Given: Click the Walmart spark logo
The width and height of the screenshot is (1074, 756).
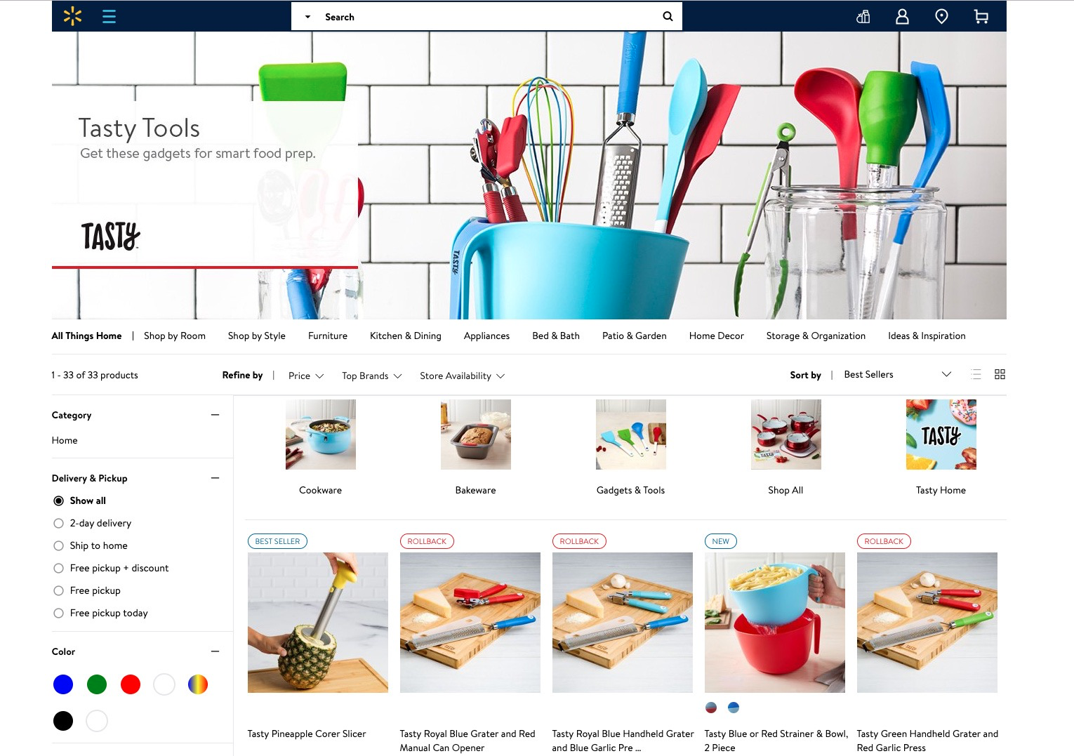Looking at the screenshot, I should point(72,16).
